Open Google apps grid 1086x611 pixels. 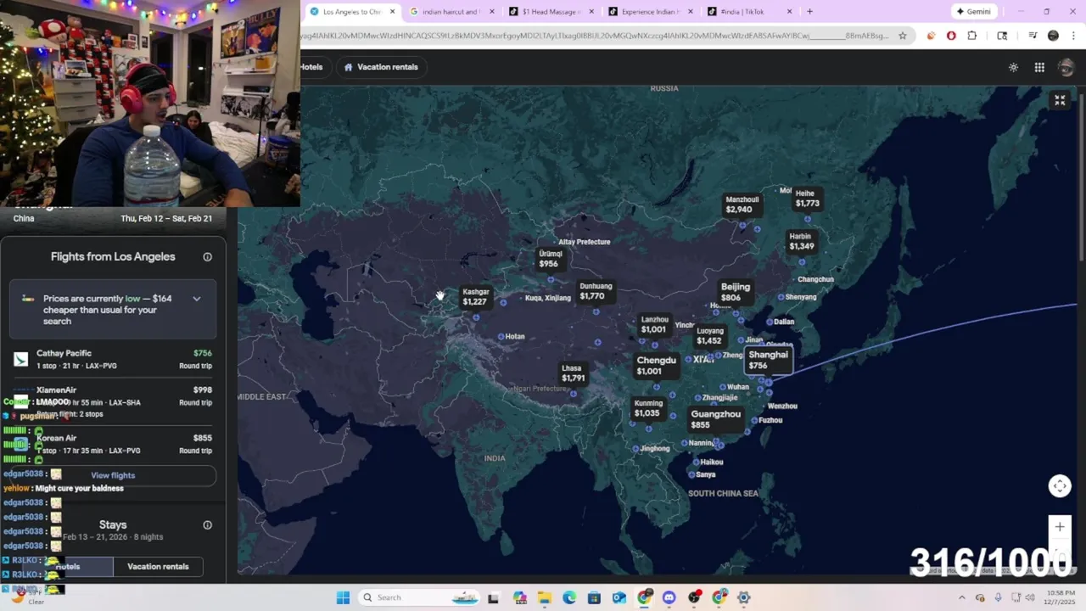(x=1039, y=67)
